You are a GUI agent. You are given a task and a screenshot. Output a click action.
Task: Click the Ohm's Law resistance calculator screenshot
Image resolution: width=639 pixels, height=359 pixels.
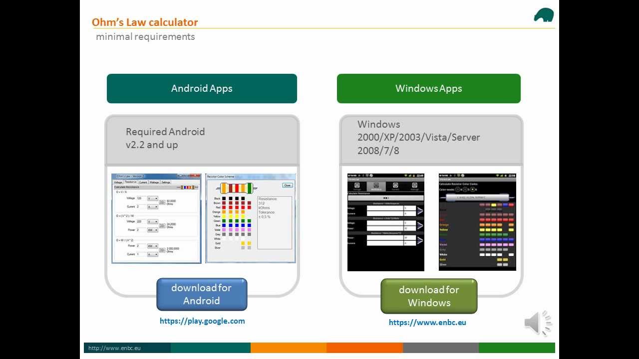[156, 218]
